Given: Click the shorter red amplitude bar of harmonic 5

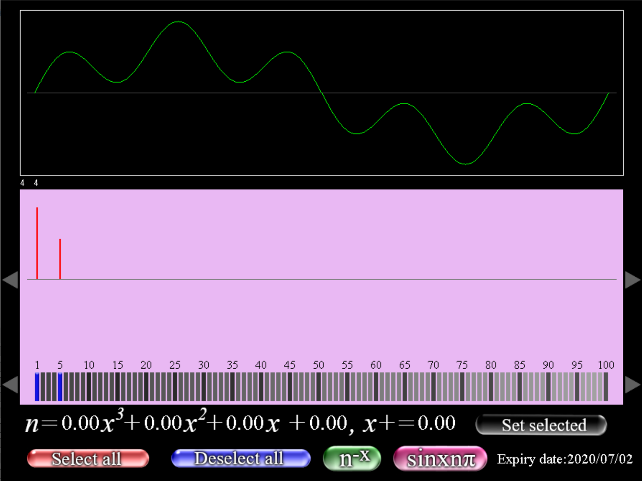Looking at the screenshot, I should (x=60, y=259).
